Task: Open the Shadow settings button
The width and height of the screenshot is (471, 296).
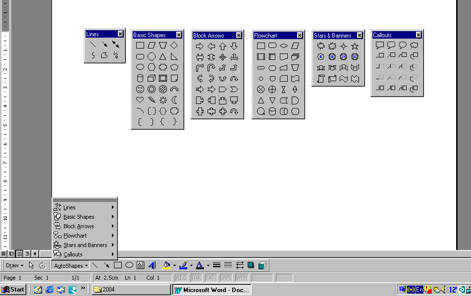Action: click(251, 265)
